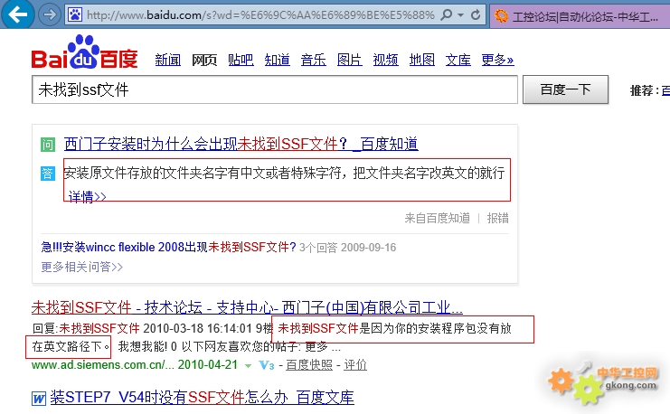
Task: Open the 知道 category
Action: tap(277, 60)
